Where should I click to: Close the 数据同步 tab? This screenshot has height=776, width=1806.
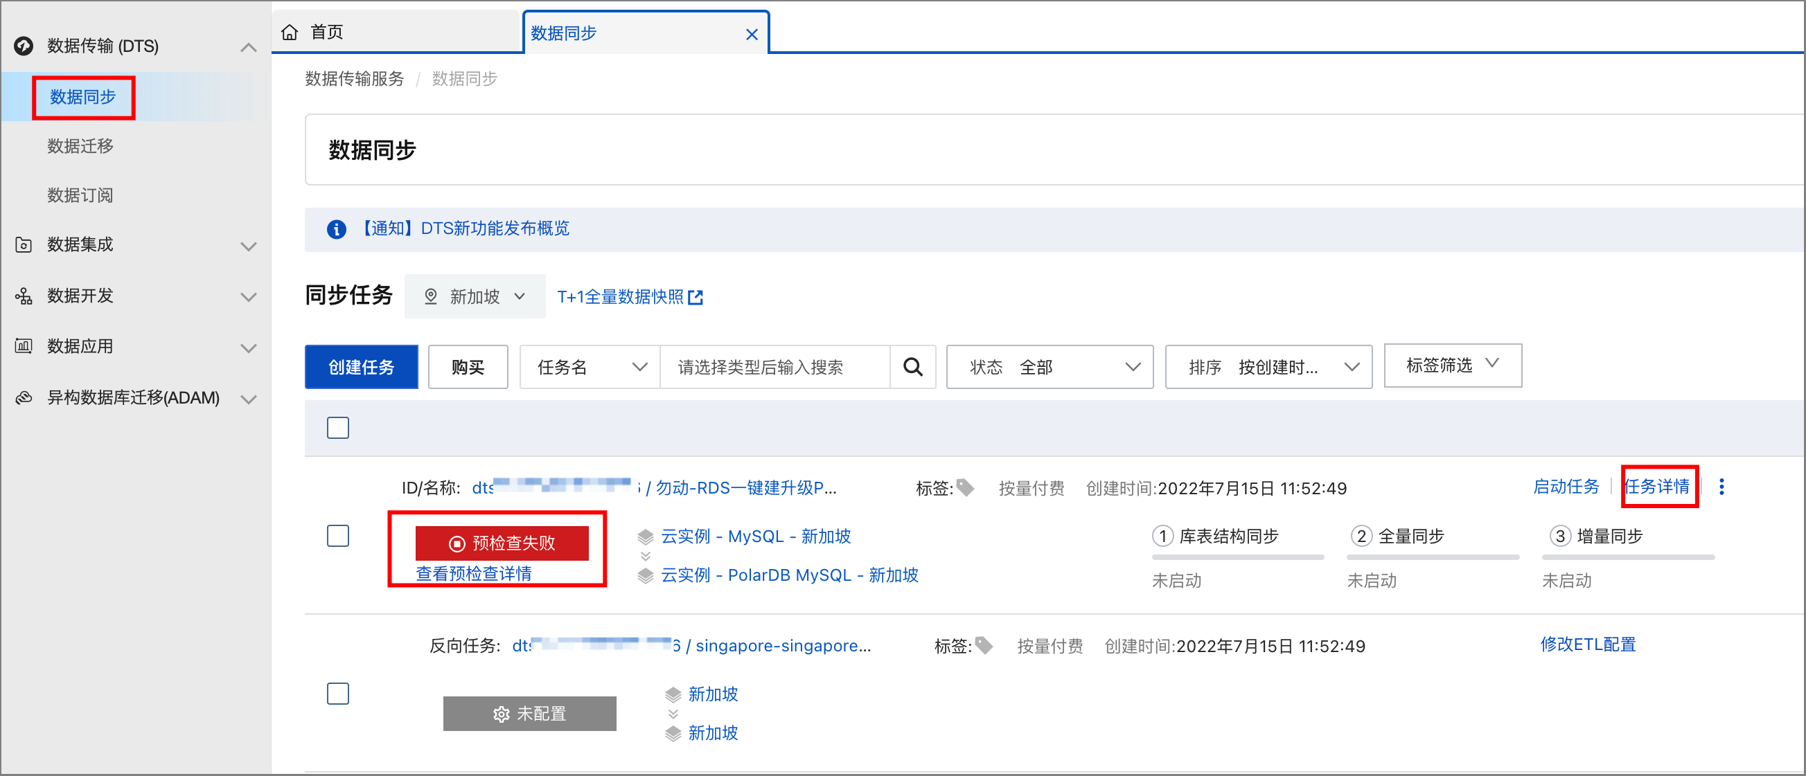[x=752, y=34]
